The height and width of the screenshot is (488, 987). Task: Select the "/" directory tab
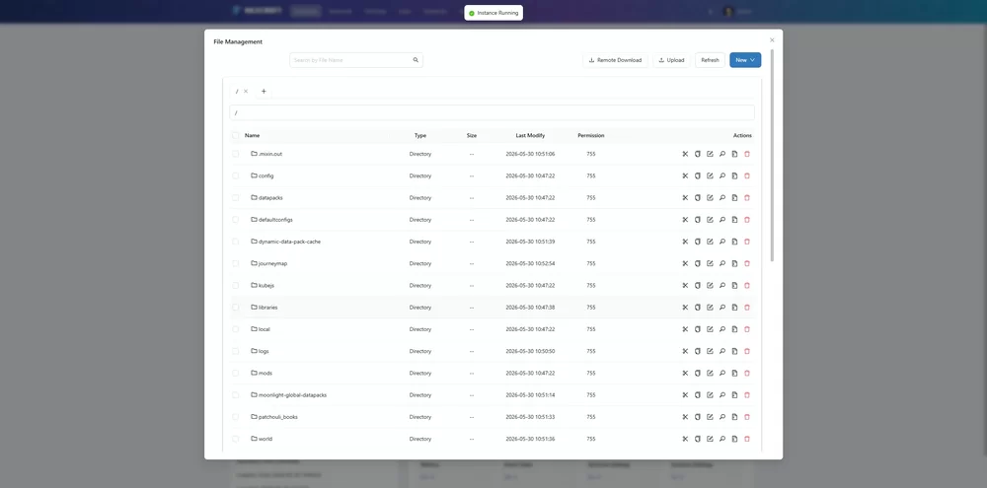click(237, 91)
